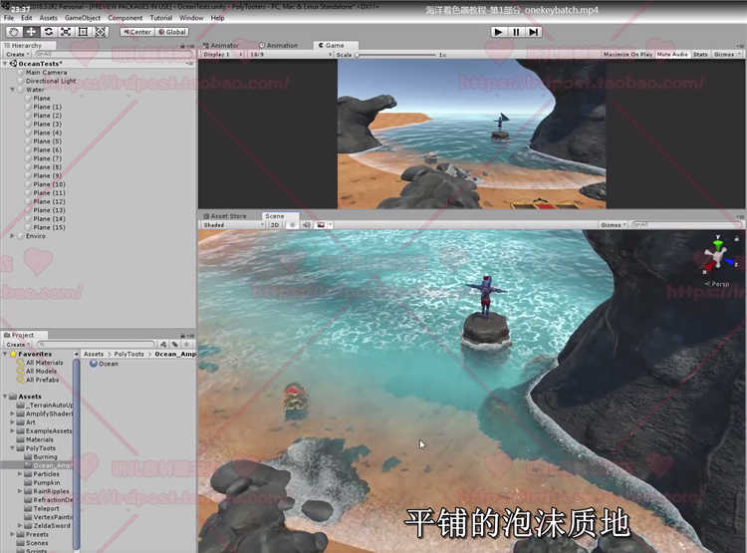Screen dimensions: 747x553
Task: Open Game view Gizmos dropdown
Action: click(x=727, y=55)
